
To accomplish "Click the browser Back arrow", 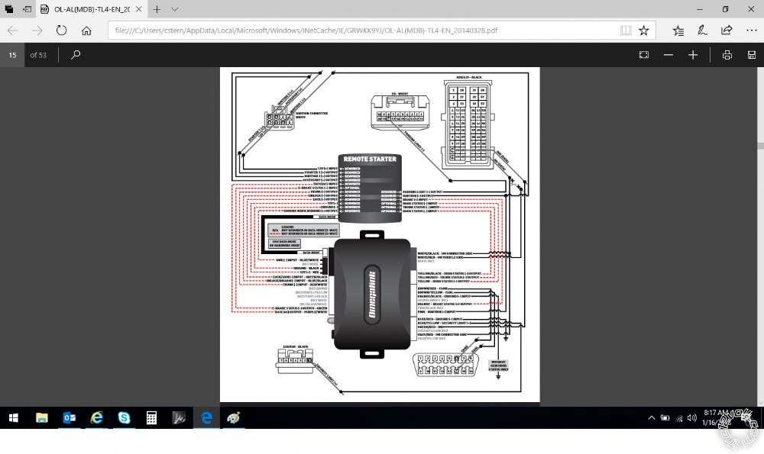I will (13, 31).
